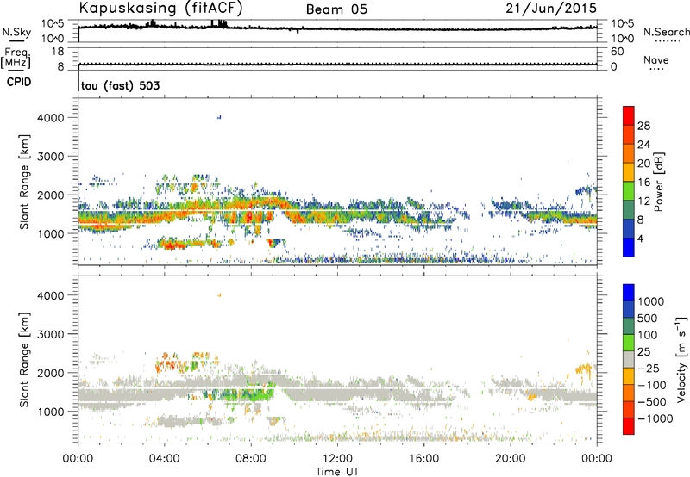Click the 'N.Sky' legend label

point(16,32)
